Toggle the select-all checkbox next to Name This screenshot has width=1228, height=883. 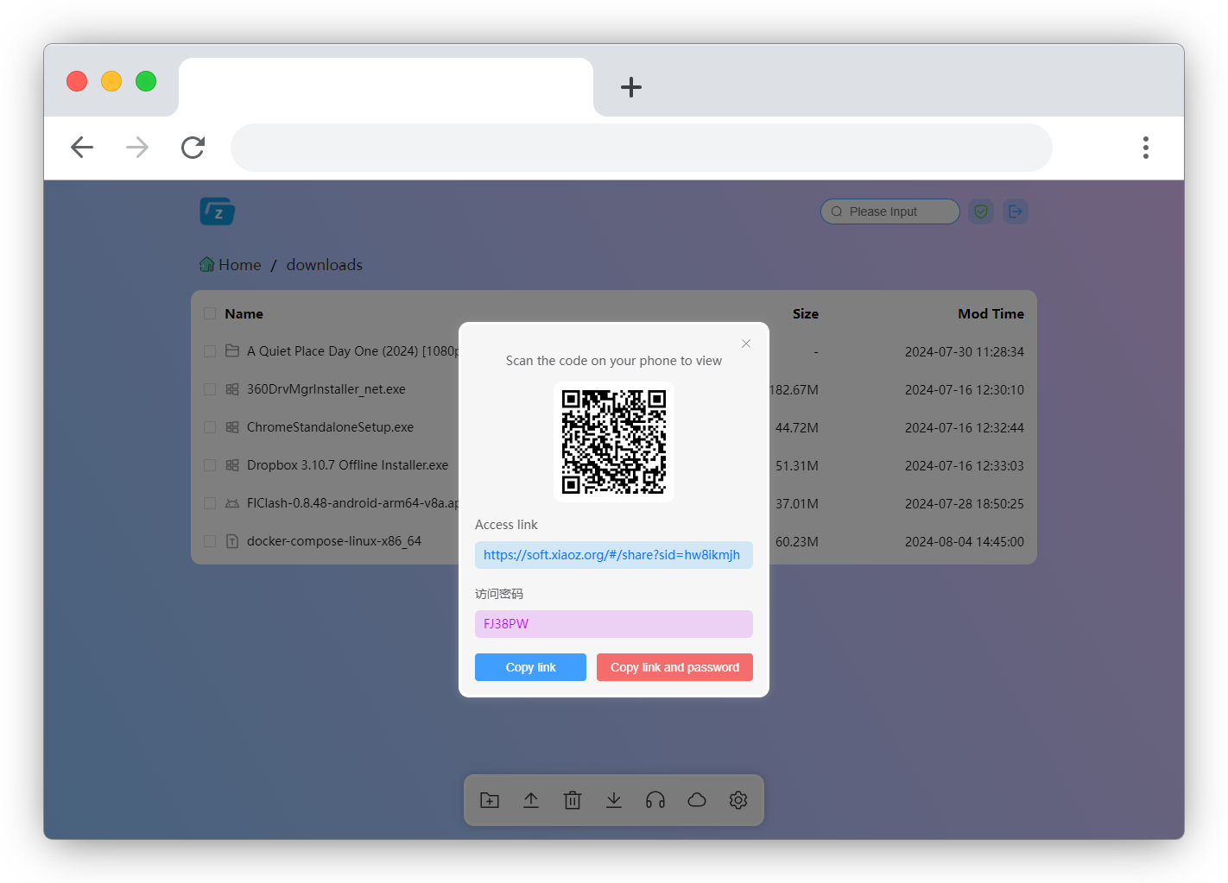click(210, 313)
